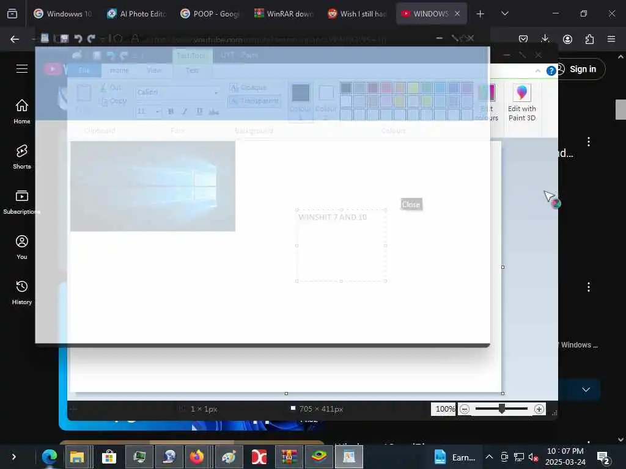Toggle the YouTube guide hamburger menu

[x=22, y=68]
